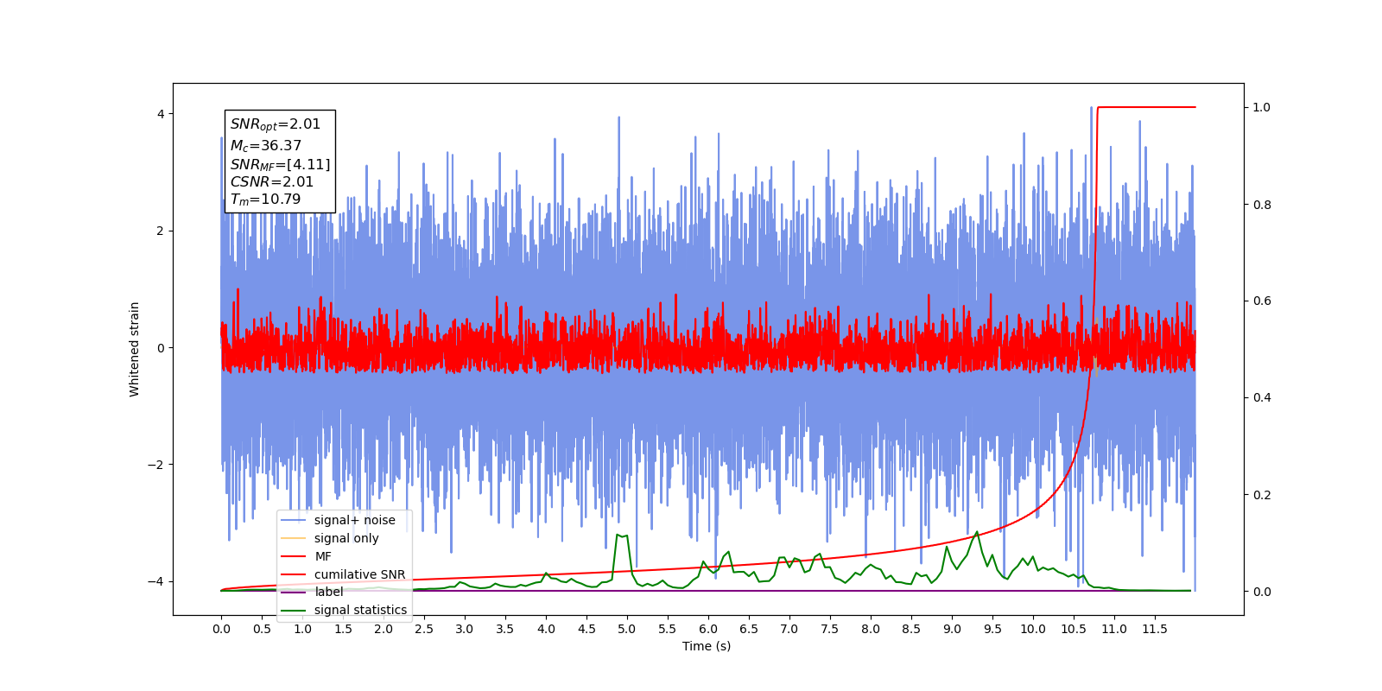Viewport: 1382px width, 691px height.
Task: Click the 7.0 tick on time axis
Action: pyautogui.click(x=789, y=629)
